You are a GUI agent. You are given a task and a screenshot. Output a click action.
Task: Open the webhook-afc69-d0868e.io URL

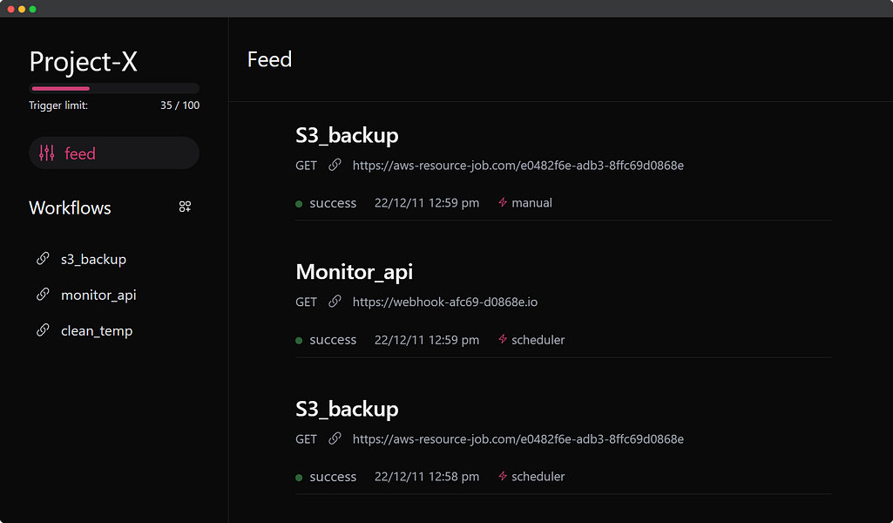point(445,302)
